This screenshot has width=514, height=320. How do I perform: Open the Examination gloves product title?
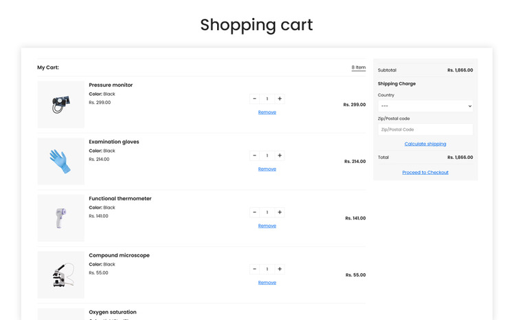pyautogui.click(x=114, y=142)
